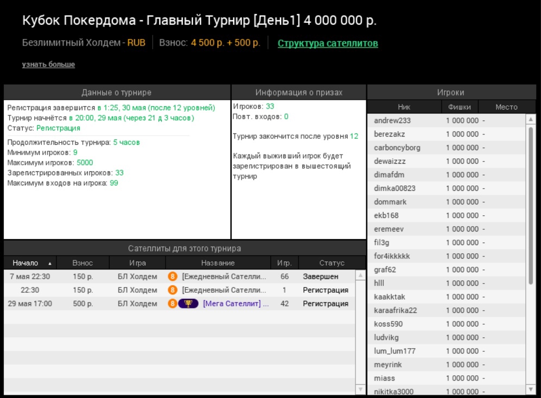
Task: Select player carboncyborg in the list
Action: click(397, 147)
